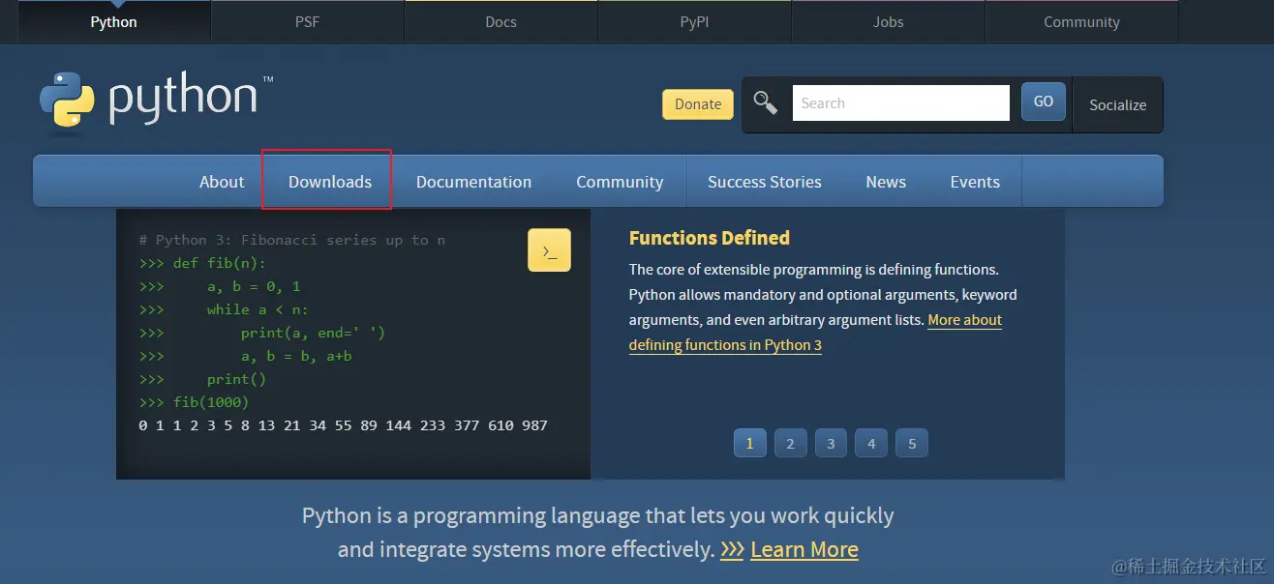Click the magnifying glass search icon
The width and height of the screenshot is (1274, 584).
[766, 102]
